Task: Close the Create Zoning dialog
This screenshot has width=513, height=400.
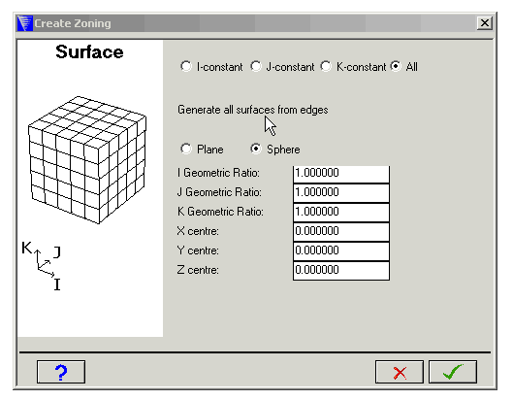Action: tap(485, 23)
